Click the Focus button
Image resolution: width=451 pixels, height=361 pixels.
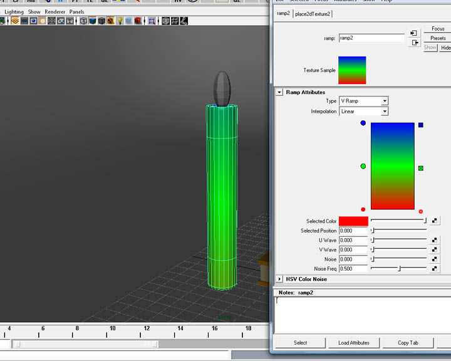point(437,28)
